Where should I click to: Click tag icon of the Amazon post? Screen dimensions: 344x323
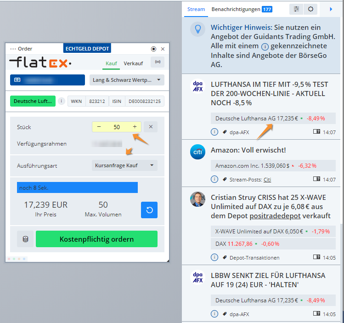coord(225,180)
